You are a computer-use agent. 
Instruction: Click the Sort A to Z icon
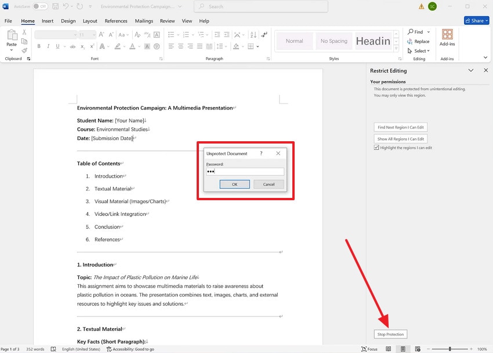(253, 35)
